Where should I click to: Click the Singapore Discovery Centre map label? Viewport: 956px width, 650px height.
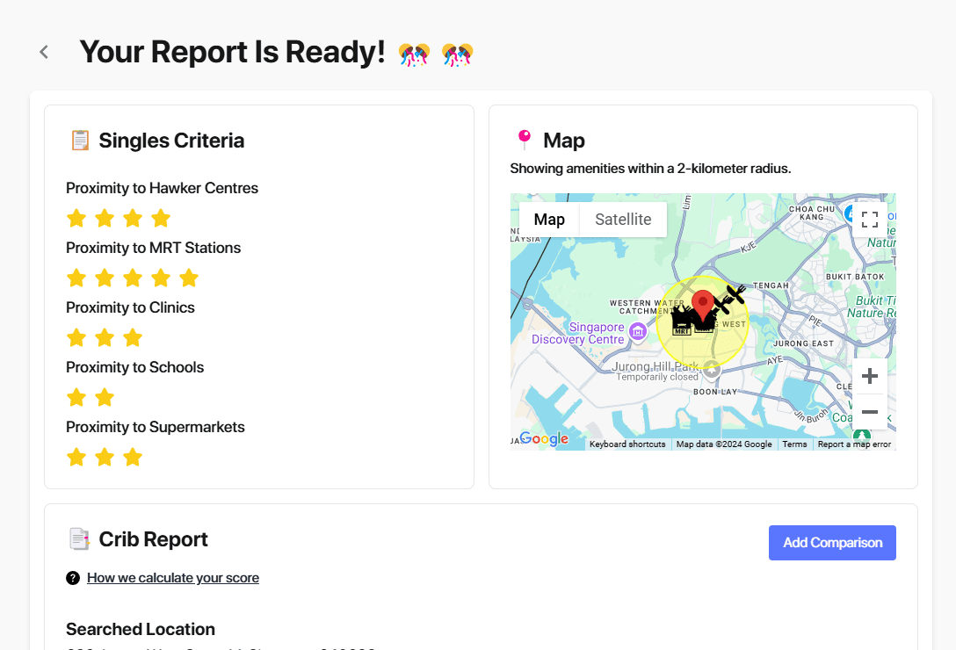click(x=578, y=333)
